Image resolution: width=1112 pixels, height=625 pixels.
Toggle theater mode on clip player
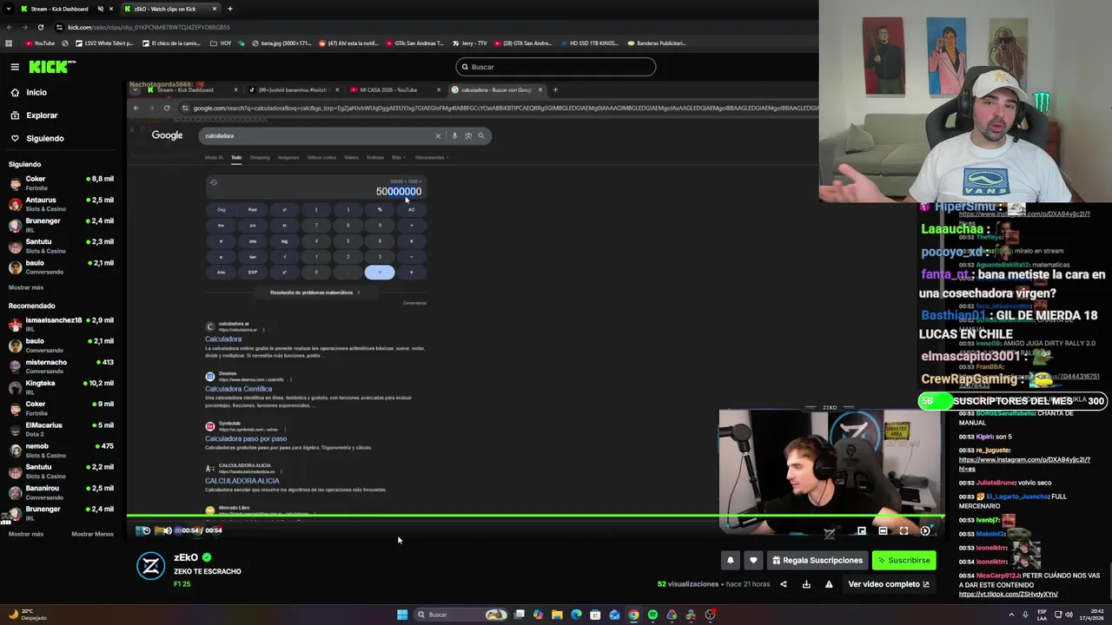pyautogui.click(x=883, y=530)
